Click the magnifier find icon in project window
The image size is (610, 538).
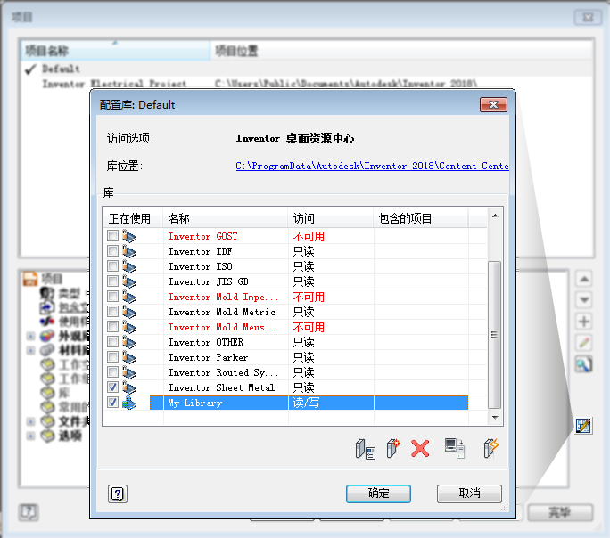(584, 364)
